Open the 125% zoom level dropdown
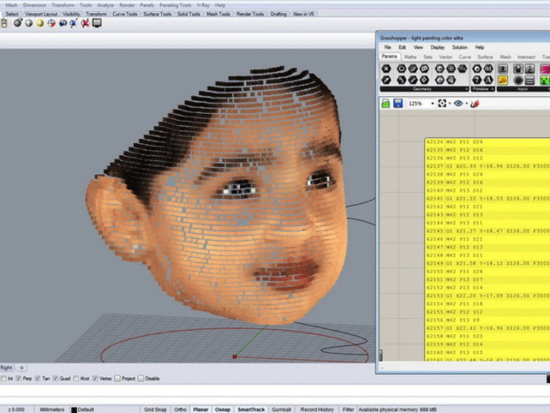 pos(433,104)
